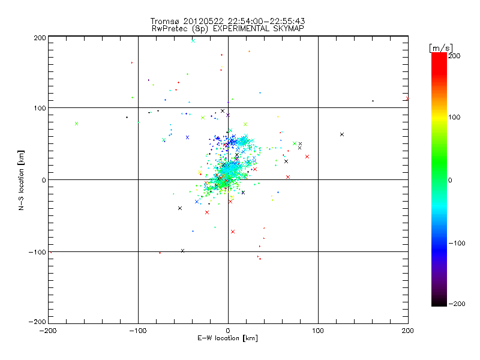Image resolution: width=480 pixels, height=360 pixels.
Task: Click the plot origin at axes intersection
Action: pyautogui.click(x=228, y=179)
